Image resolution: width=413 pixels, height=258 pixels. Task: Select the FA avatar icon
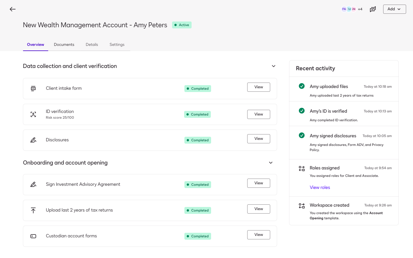pos(344,9)
